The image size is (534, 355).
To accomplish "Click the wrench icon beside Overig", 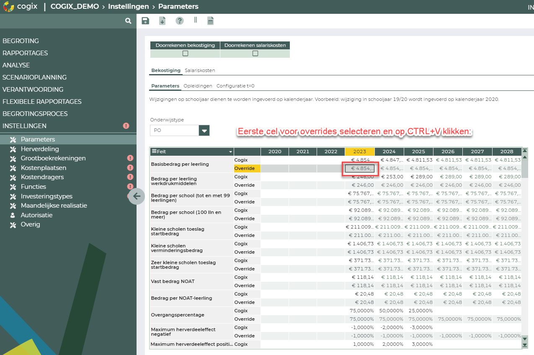I will coord(13,224).
